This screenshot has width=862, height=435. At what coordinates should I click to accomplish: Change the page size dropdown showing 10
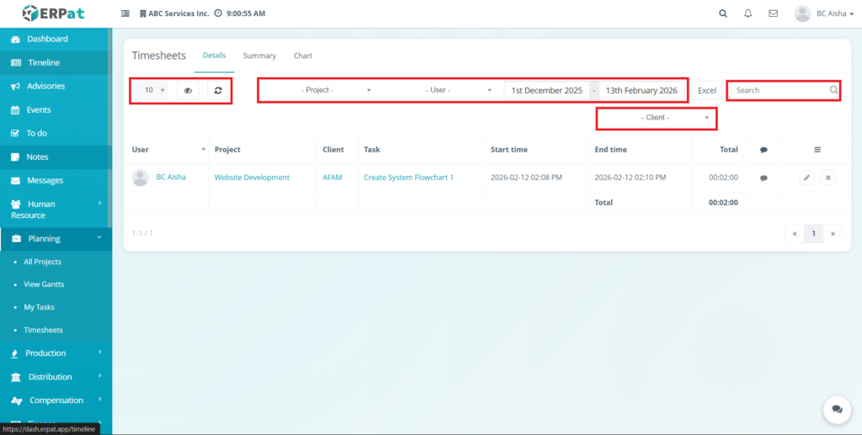[153, 90]
